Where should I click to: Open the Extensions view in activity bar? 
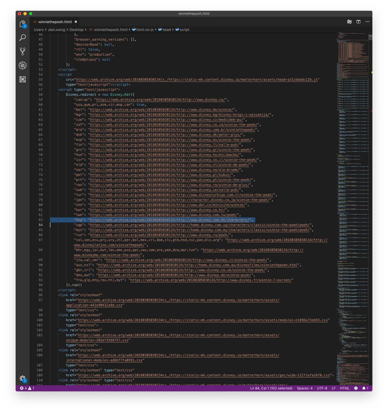[23, 79]
